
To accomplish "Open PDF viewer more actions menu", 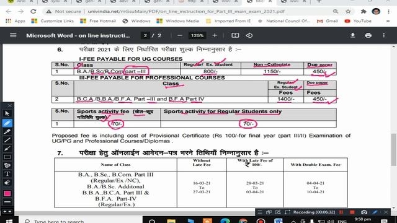I will pyautogui.click(x=384, y=35).
